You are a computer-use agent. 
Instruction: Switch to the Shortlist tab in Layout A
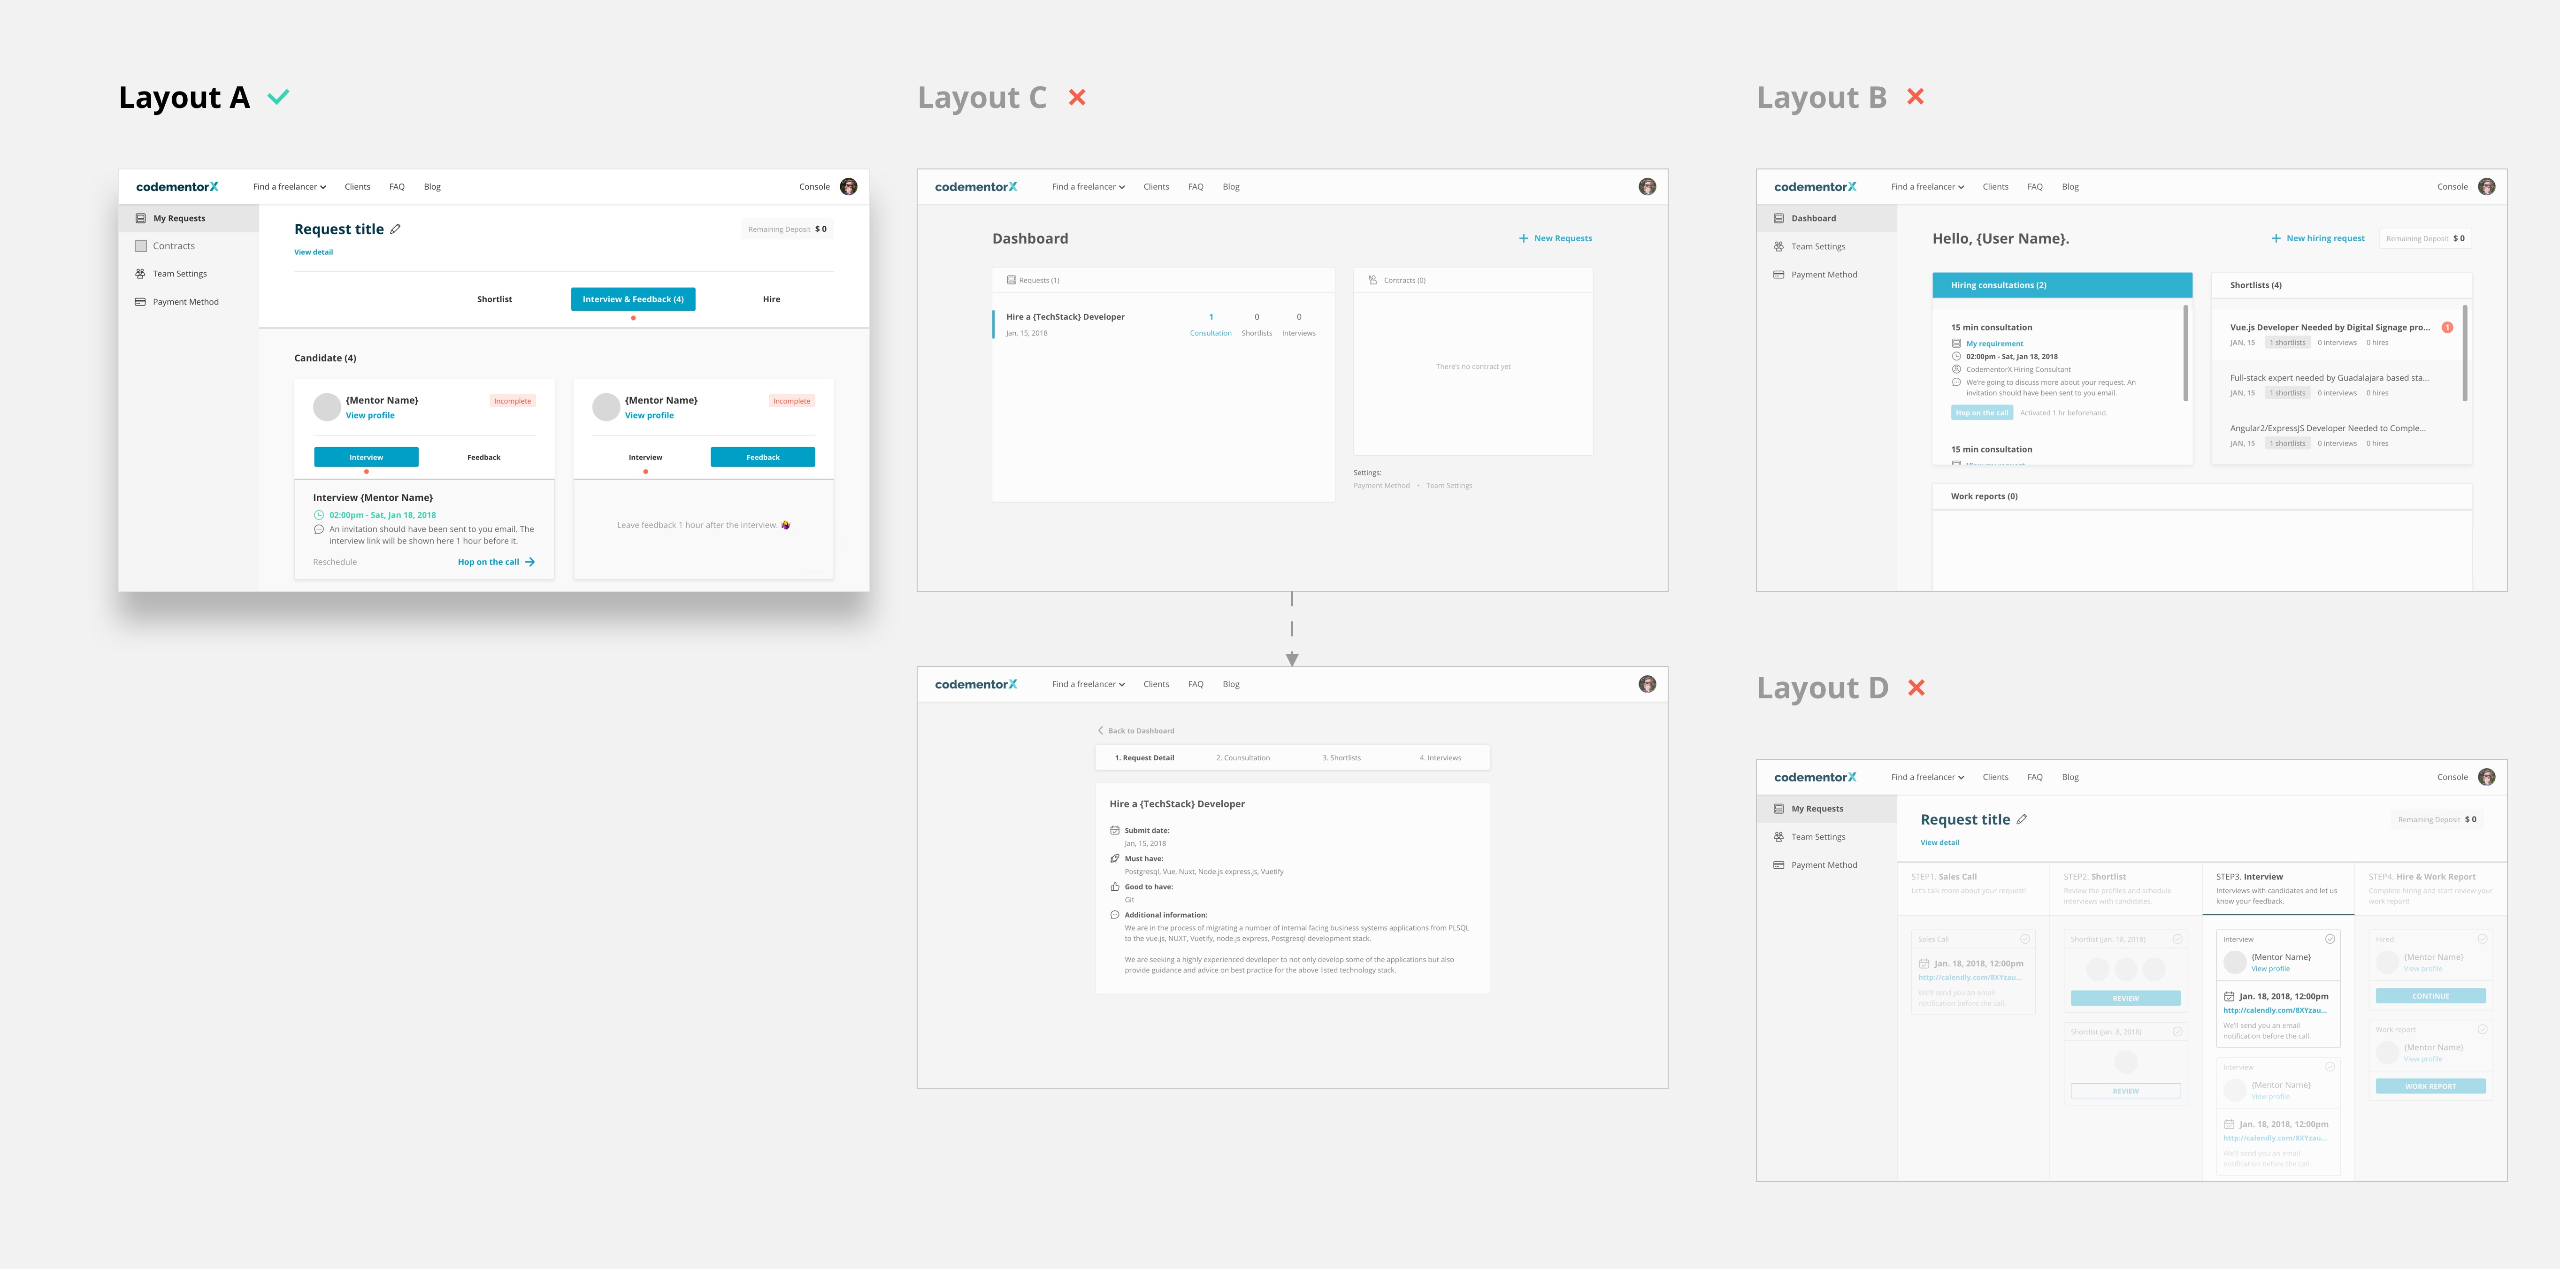[x=494, y=299]
